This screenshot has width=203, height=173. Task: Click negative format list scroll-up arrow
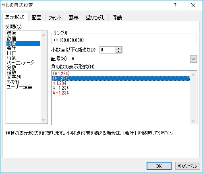pos(193,75)
